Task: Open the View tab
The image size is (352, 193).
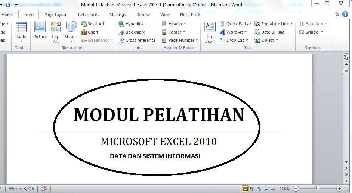Action: click(165, 15)
